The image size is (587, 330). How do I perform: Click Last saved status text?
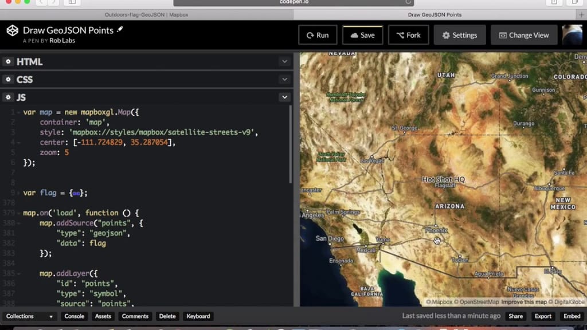[451, 316]
